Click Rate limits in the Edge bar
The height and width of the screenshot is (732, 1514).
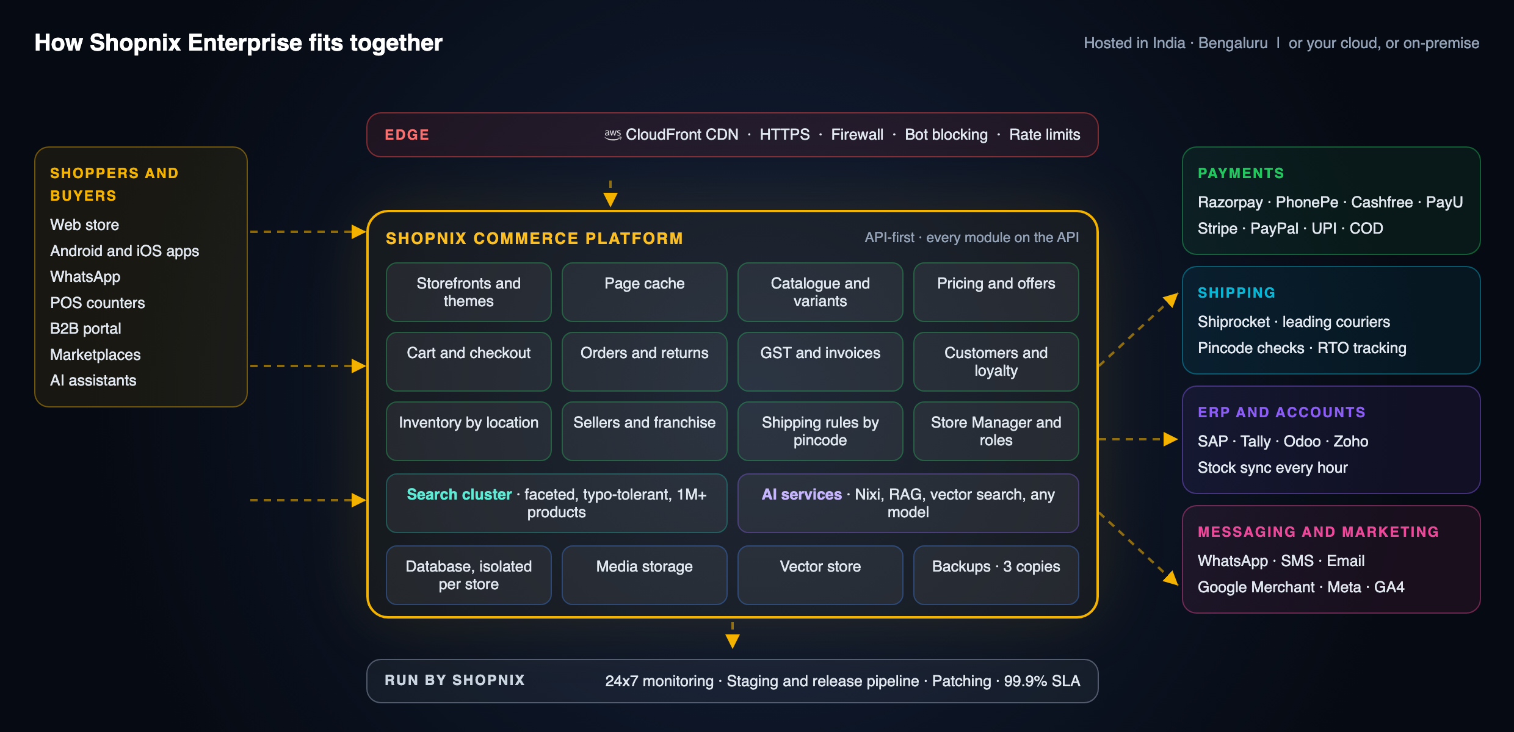click(x=1045, y=135)
